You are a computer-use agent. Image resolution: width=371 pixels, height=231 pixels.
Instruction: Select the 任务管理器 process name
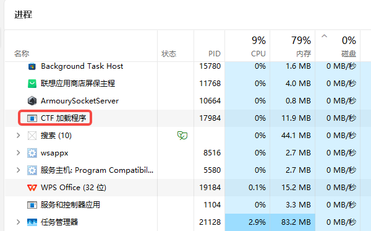click(x=59, y=222)
